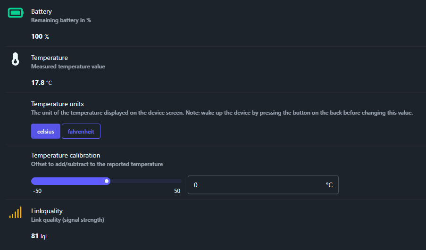Viewport: 426px width, 250px height.
Task: Click the unfilled part of calibration slider track
Action: [x=146, y=181]
